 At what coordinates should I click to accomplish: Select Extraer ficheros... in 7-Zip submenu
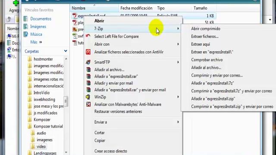pyautogui.click(x=205, y=36)
